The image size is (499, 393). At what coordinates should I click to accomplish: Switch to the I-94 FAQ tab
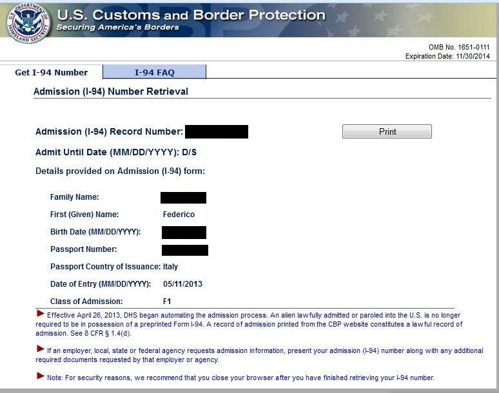(x=154, y=72)
